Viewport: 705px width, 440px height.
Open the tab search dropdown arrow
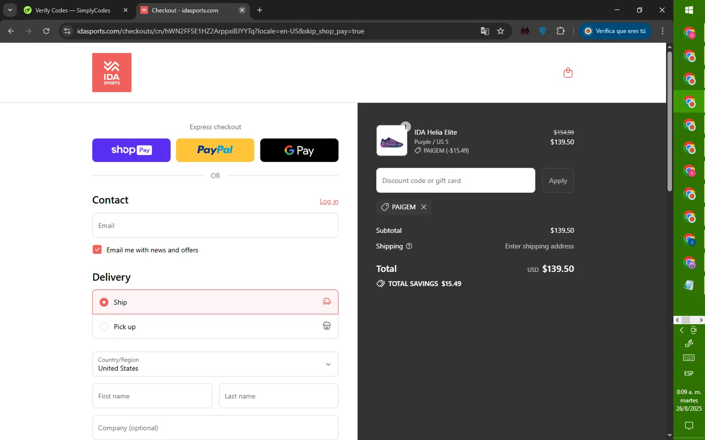[10, 10]
